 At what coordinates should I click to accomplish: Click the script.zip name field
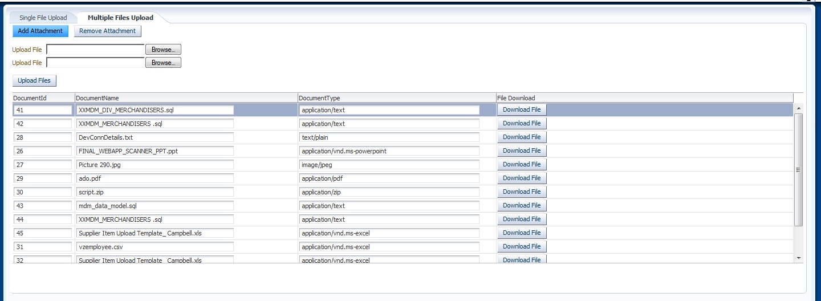tap(155, 192)
